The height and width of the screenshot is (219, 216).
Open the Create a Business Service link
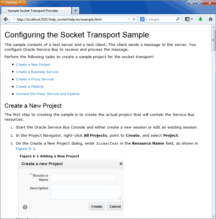click(x=37, y=72)
